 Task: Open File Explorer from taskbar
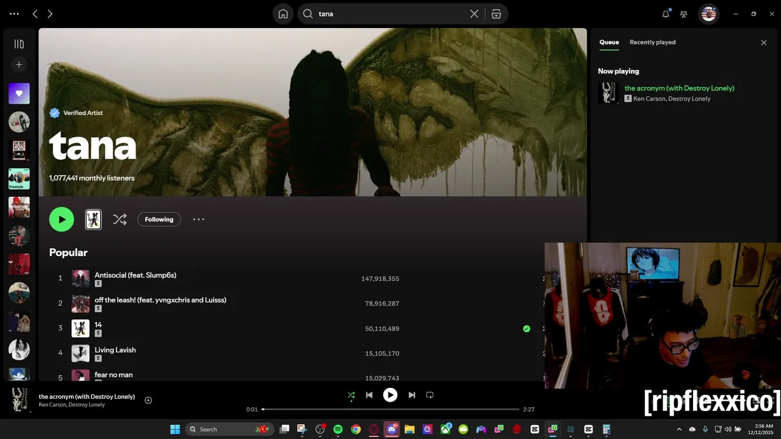(409, 429)
